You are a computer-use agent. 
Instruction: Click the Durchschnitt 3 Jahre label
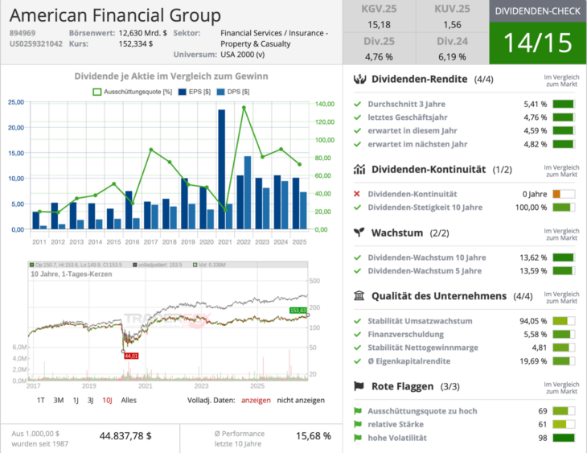406,104
